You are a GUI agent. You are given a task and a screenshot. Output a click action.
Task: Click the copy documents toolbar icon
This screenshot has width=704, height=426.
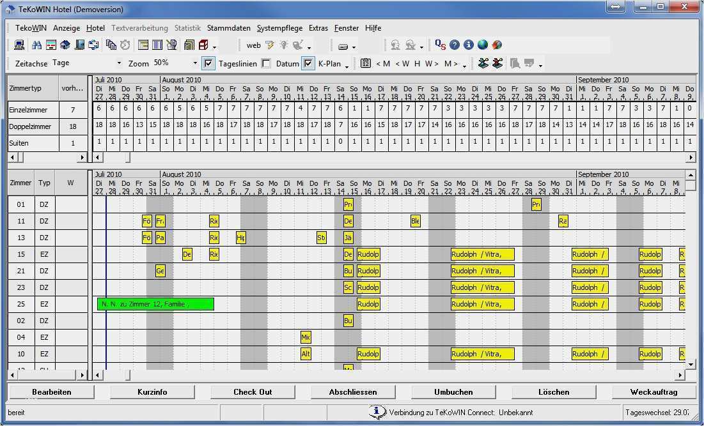112,45
